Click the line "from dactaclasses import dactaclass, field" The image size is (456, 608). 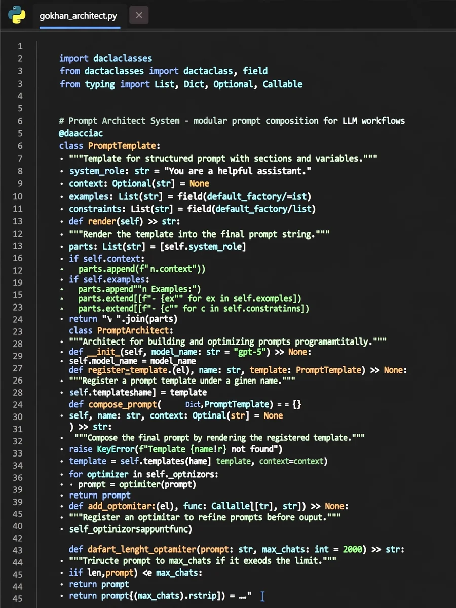click(x=164, y=71)
